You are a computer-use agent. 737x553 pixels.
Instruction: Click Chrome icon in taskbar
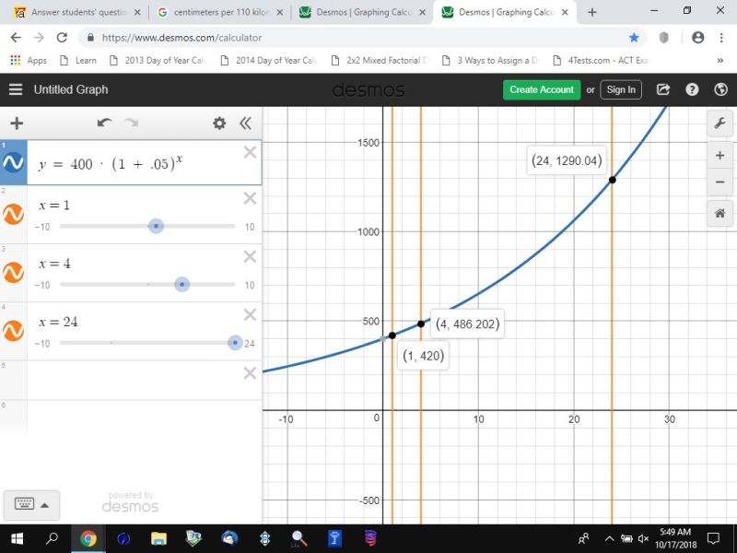pyautogui.click(x=88, y=538)
